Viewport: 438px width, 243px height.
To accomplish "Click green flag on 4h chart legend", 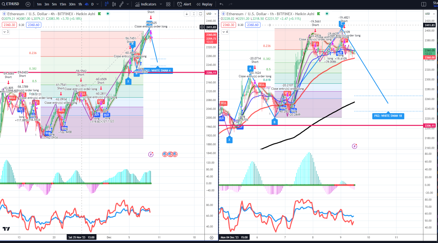I will tap(100, 14).
